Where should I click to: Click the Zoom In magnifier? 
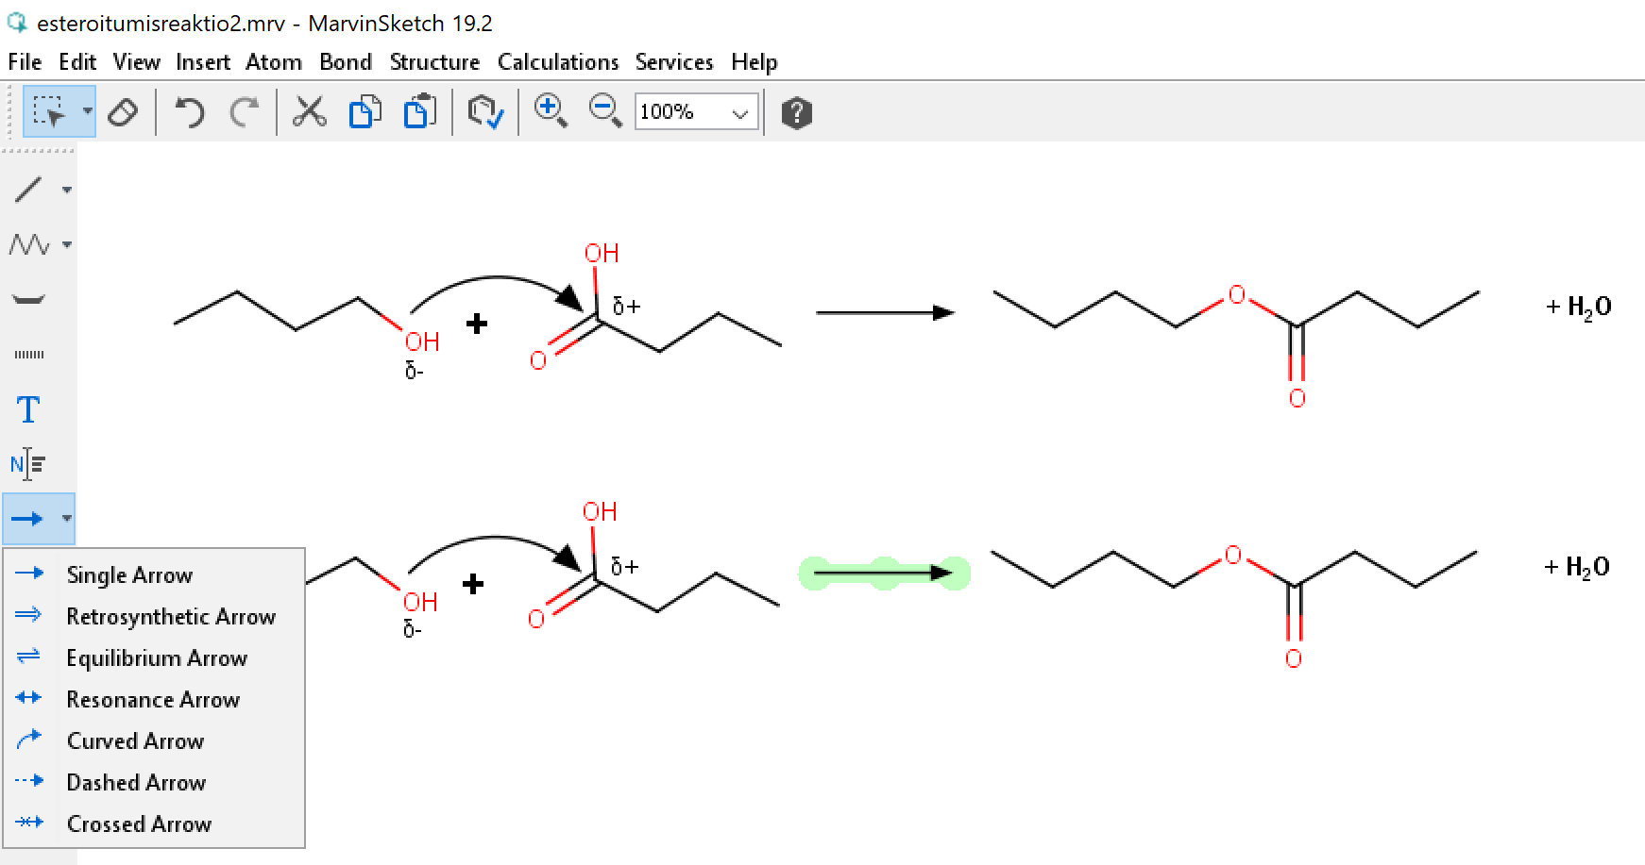[550, 111]
